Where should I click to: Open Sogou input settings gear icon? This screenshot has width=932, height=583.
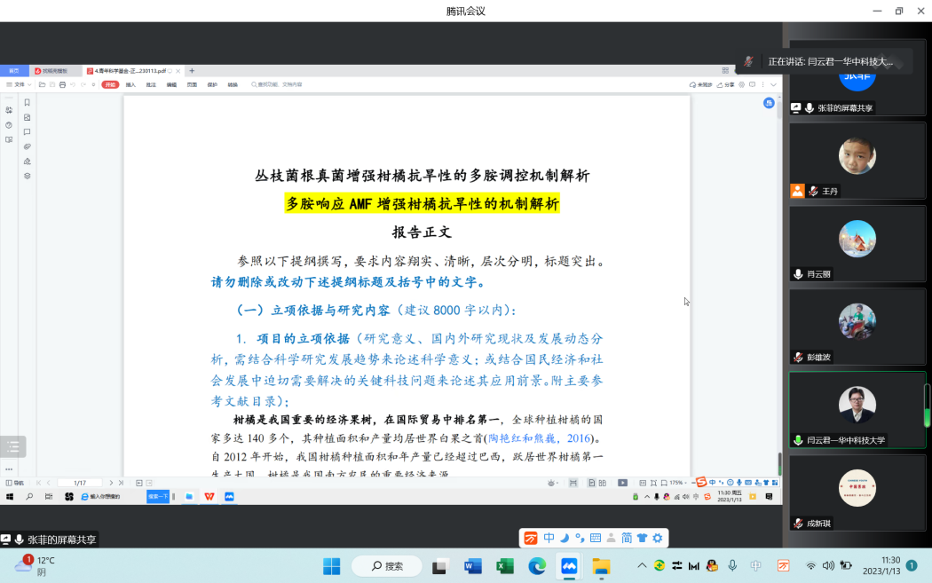(658, 538)
